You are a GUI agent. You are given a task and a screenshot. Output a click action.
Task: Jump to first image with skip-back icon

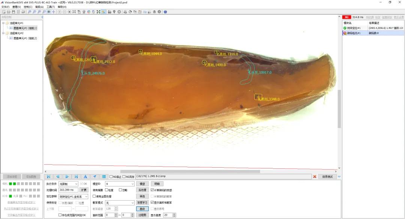48,177
